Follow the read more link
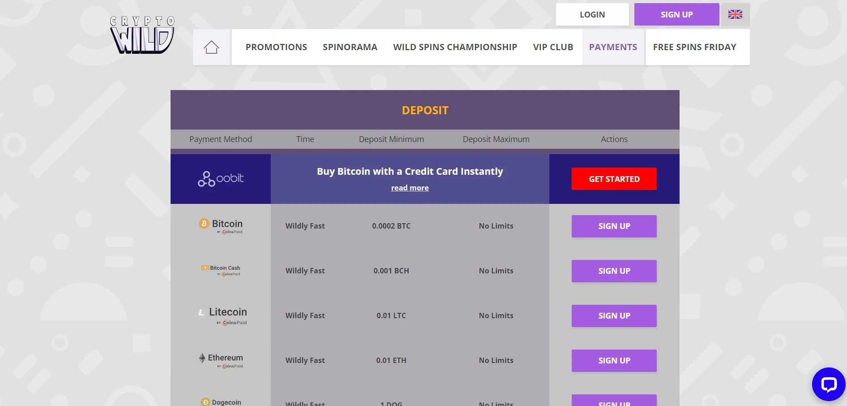This screenshot has height=406, width=847. [410, 188]
